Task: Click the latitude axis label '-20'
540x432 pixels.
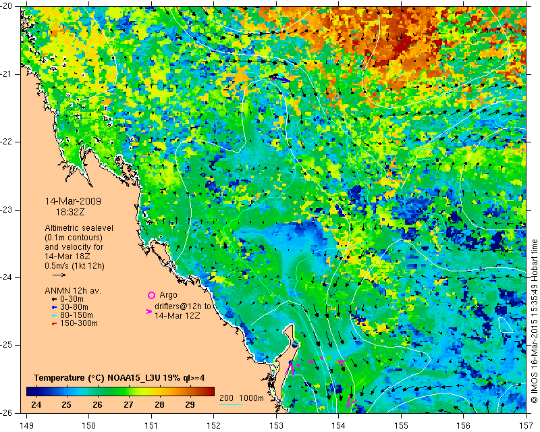Action: [x=7, y=7]
